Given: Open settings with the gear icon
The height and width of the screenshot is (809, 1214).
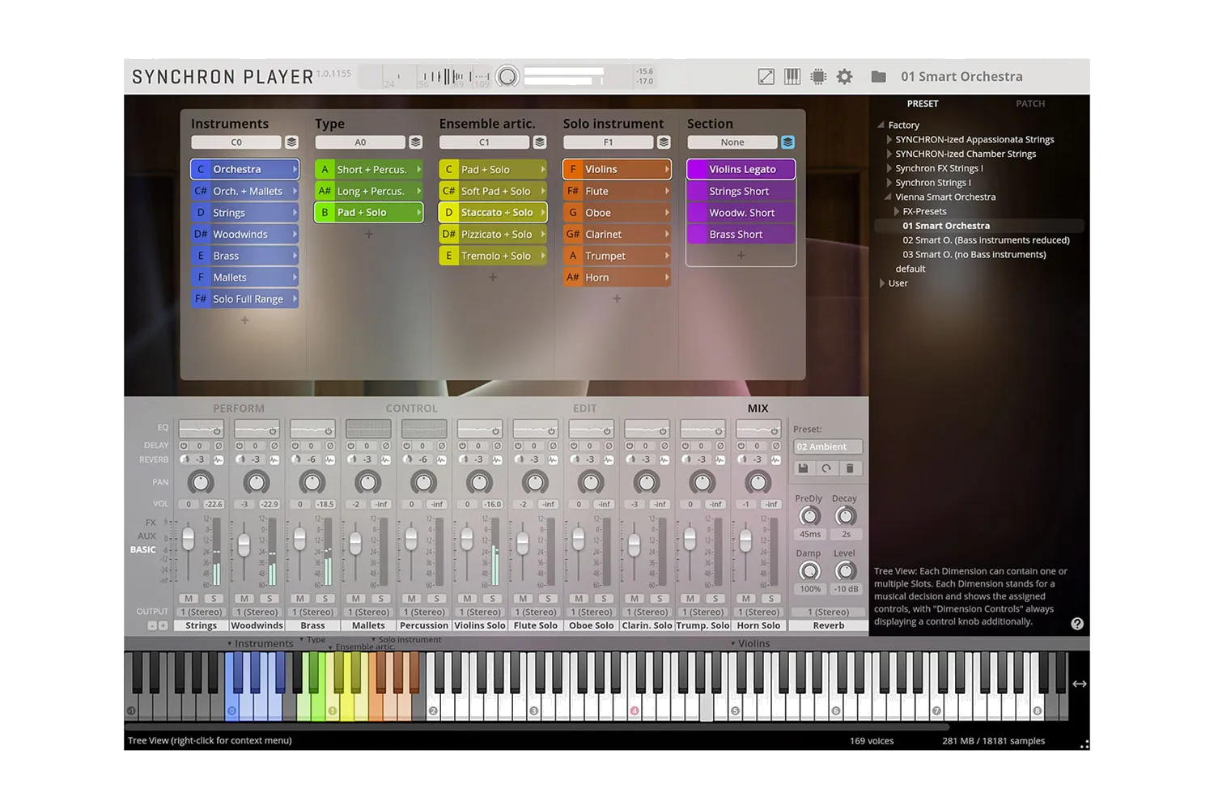Looking at the screenshot, I should (845, 77).
